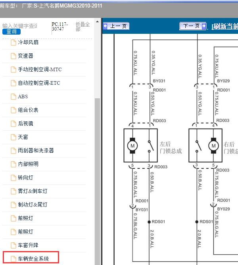Select the ABS entry
The width and height of the screenshot is (238, 265).
pyautogui.click(x=23, y=96)
